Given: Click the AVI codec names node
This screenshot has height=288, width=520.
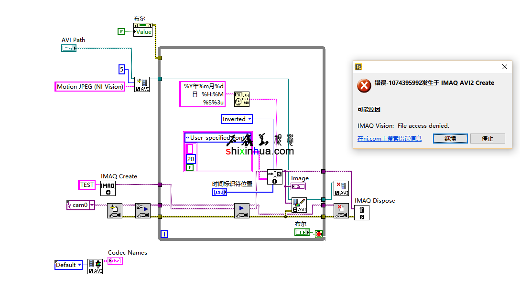Looking at the screenshot, I should tap(95, 267).
